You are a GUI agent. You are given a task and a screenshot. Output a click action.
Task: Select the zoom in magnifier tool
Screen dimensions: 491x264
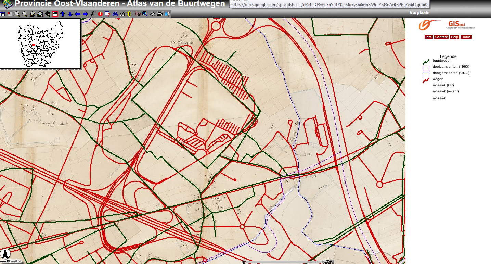17,14
